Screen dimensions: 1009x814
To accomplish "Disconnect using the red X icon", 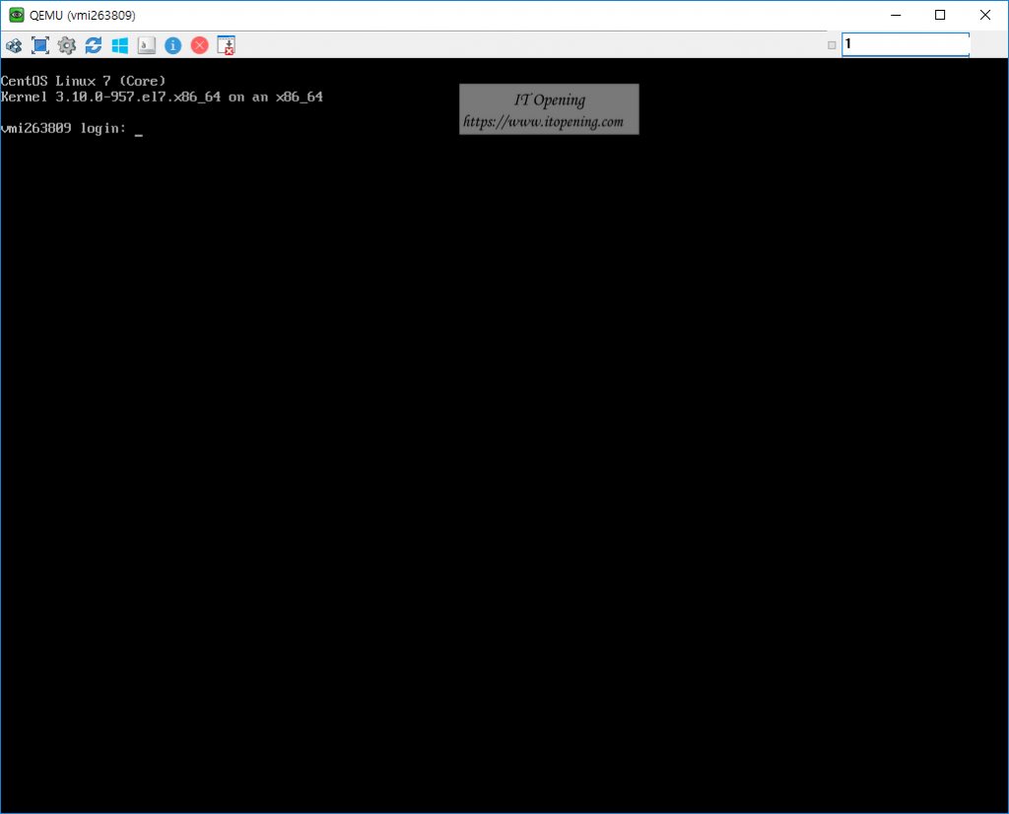I will click(199, 45).
